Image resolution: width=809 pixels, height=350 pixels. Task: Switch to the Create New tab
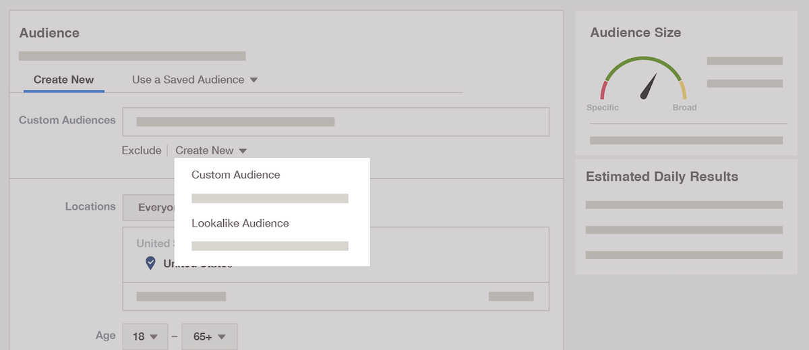pyautogui.click(x=64, y=80)
